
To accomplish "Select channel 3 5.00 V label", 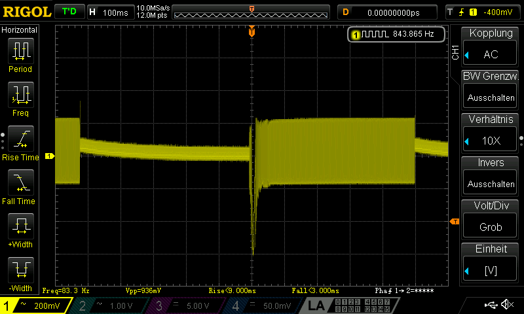I will (x=198, y=305).
